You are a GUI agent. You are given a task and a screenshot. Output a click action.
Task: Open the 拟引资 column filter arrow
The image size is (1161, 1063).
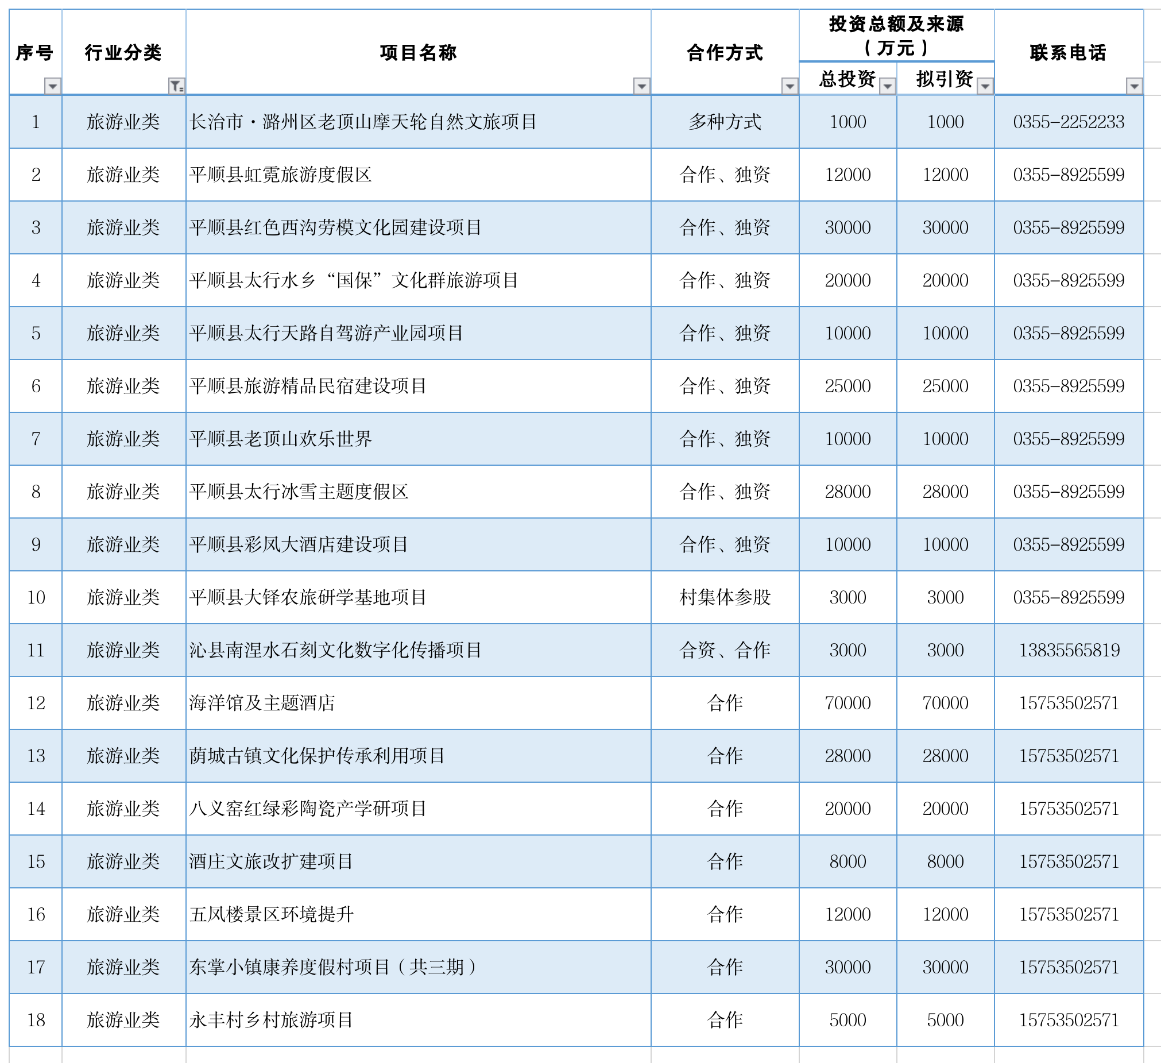click(985, 86)
